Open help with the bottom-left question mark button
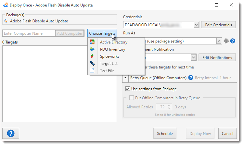Image resolution: width=244 pixels, height=146 pixels. tap(11, 133)
